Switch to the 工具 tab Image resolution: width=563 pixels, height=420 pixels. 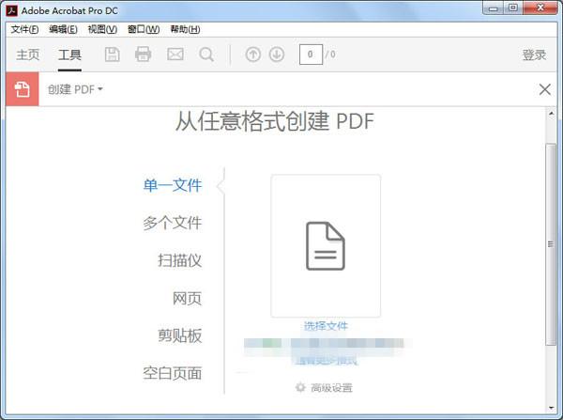69,54
